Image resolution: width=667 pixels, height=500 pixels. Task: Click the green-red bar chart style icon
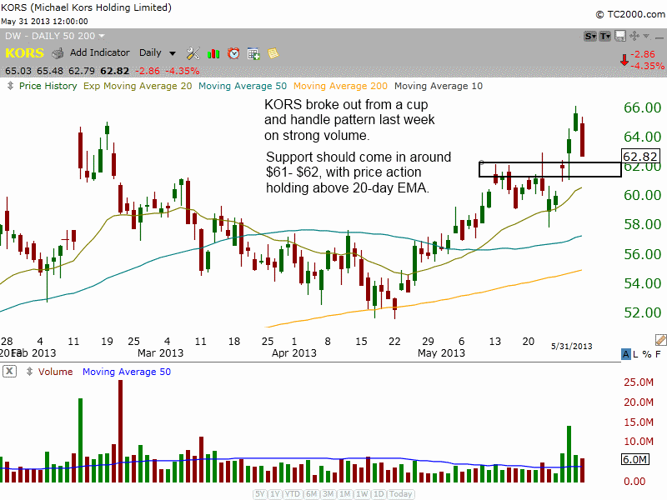pyautogui.click(x=213, y=53)
